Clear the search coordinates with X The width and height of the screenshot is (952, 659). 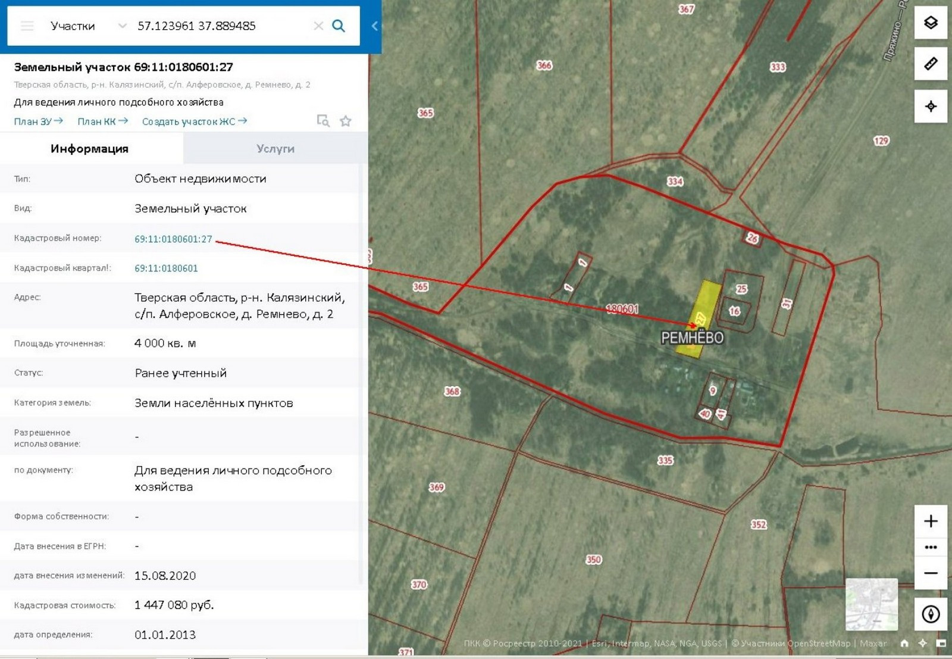point(318,26)
